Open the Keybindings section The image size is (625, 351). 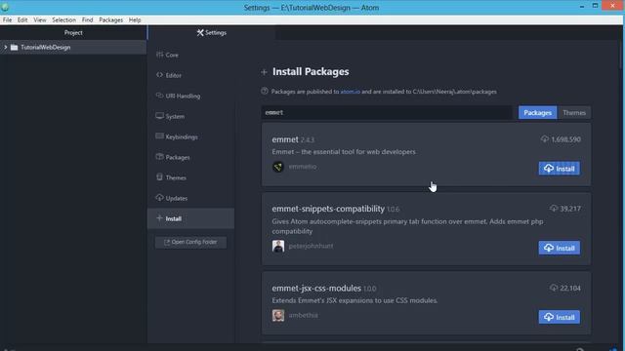coord(177,136)
